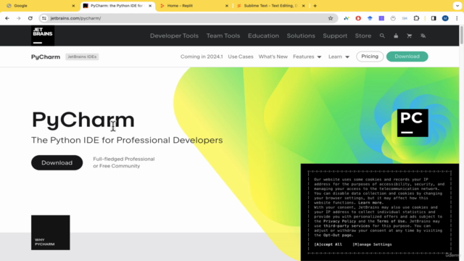Open the Education menu
This screenshot has width=464, height=261.
pos(263,36)
